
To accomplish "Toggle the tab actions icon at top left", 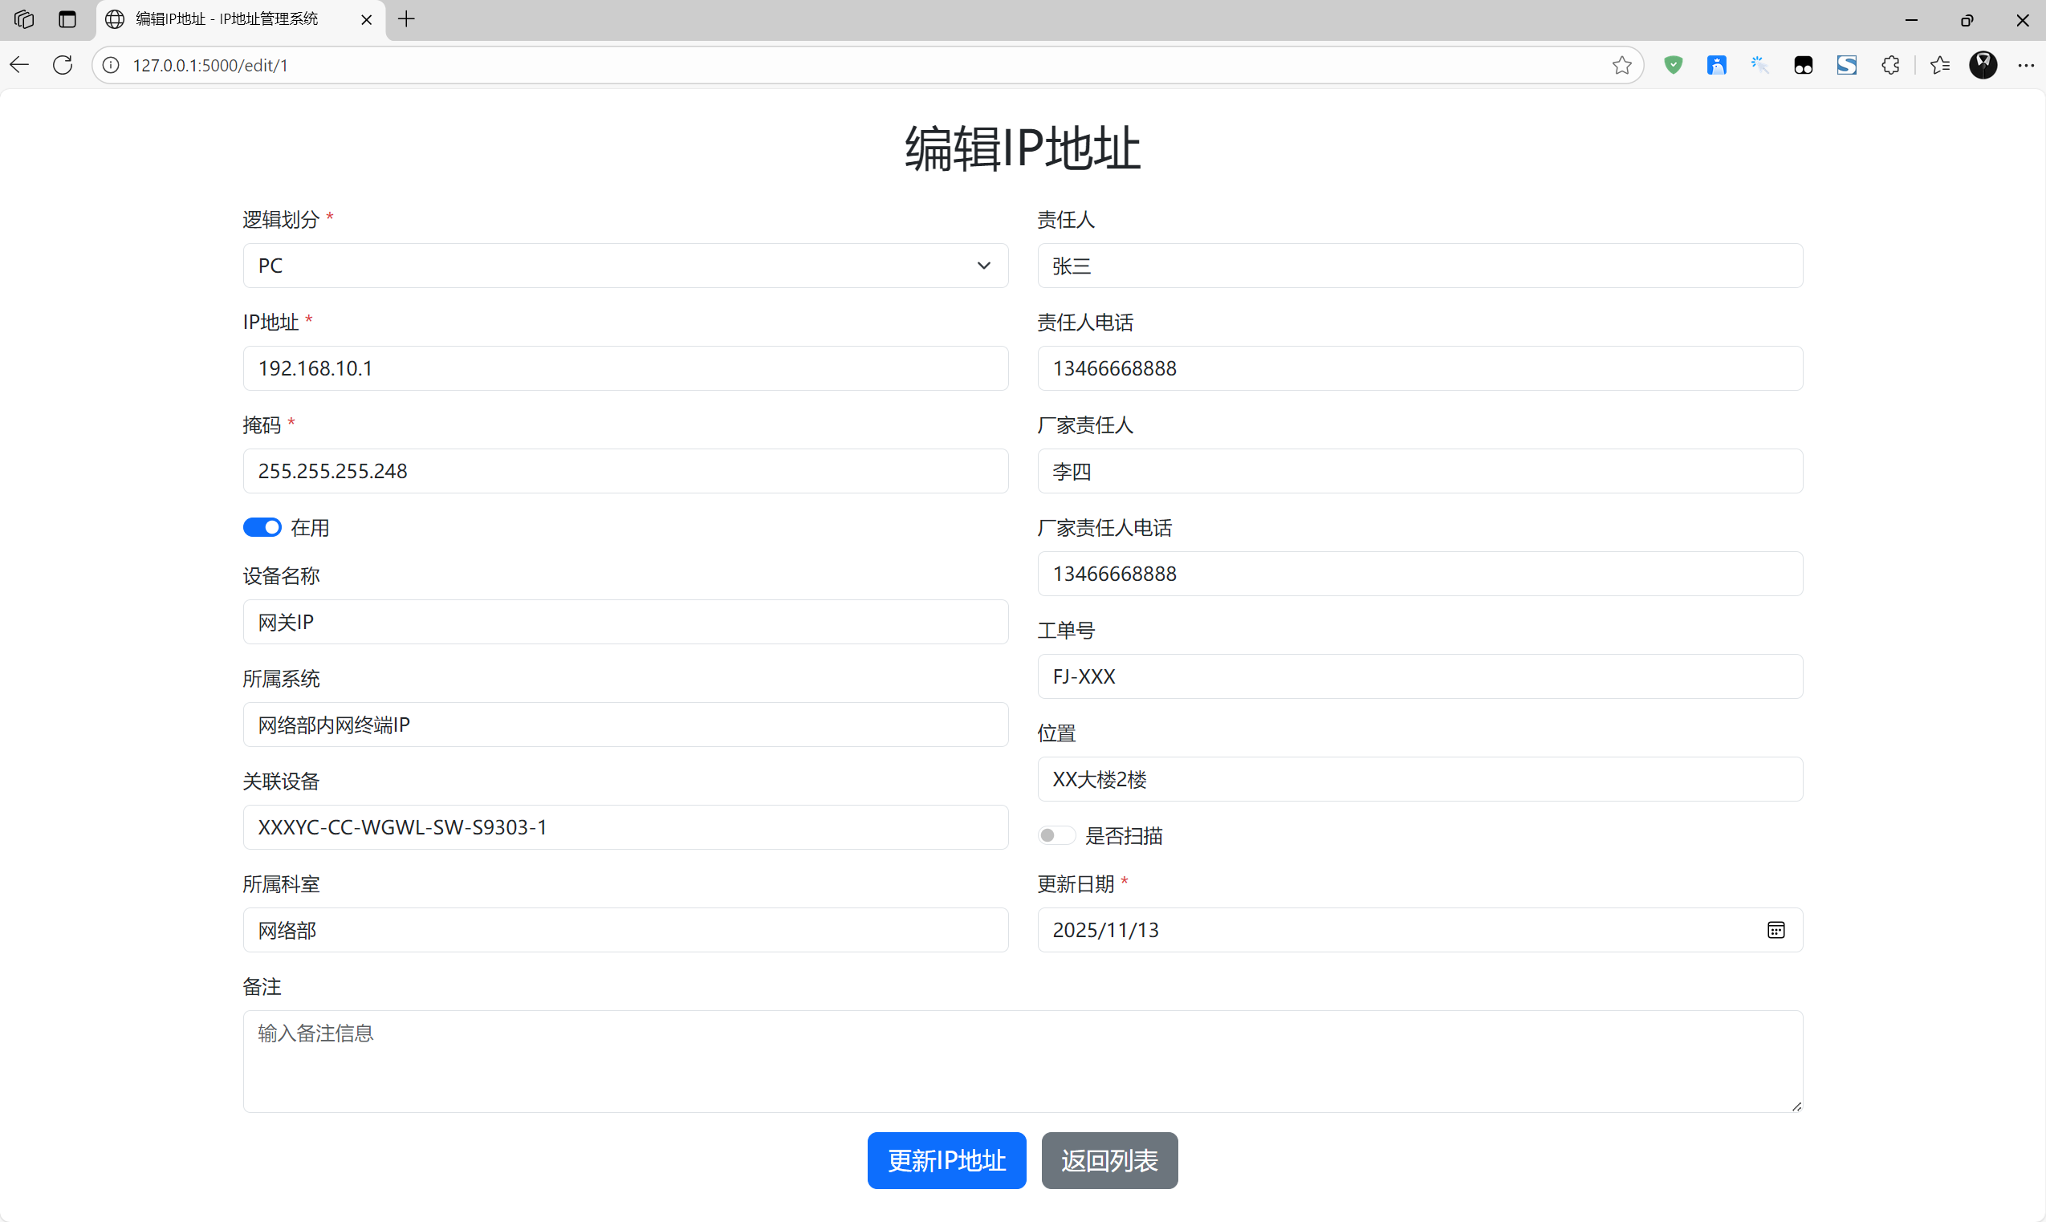I will [x=23, y=19].
